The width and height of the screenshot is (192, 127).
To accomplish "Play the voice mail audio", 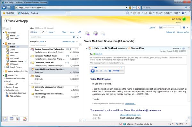I will pyautogui.click(x=92, y=71).
